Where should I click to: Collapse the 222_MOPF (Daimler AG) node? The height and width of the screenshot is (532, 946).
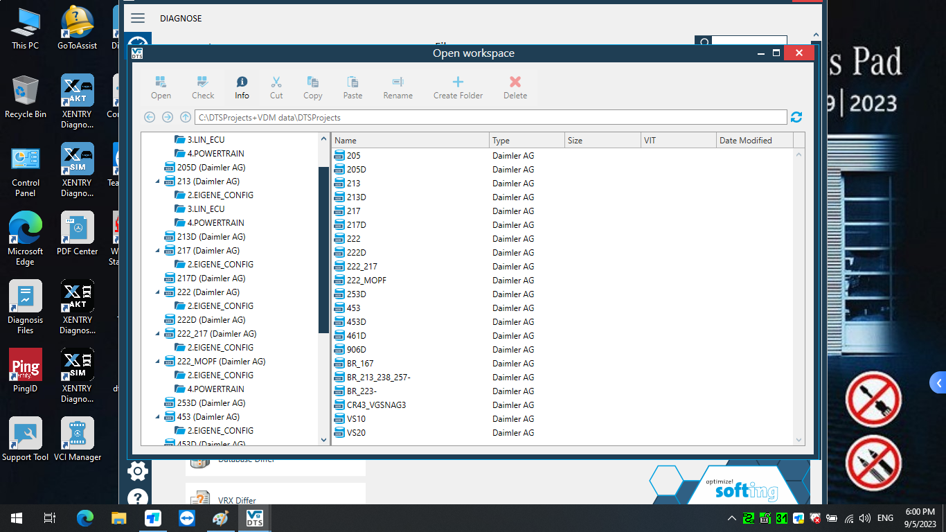[x=156, y=361]
